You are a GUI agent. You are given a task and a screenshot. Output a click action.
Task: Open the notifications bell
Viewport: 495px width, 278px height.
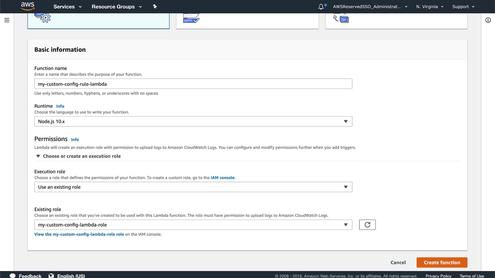click(321, 7)
